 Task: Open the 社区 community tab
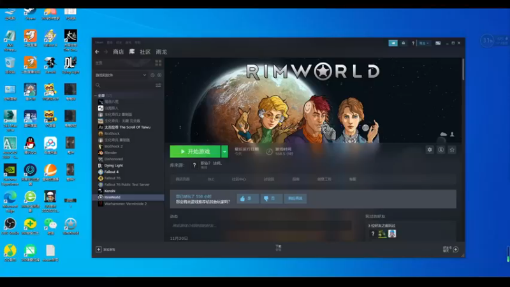click(x=145, y=52)
